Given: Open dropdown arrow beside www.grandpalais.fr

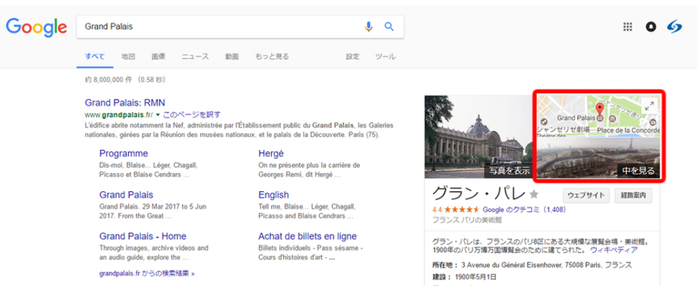Looking at the screenshot, I should [x=158, y=115].
